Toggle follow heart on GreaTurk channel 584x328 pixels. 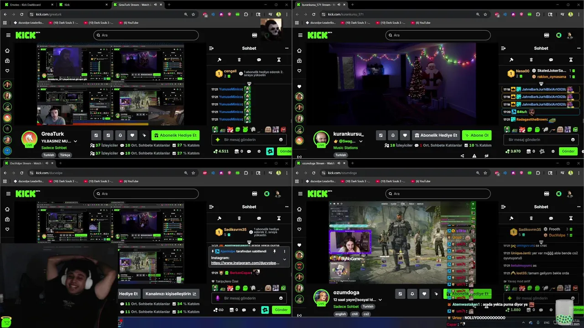132,135
